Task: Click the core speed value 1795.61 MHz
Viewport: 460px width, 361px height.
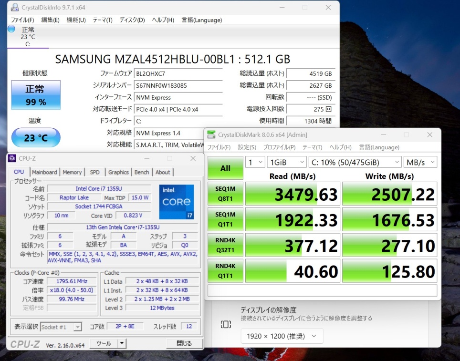Action: coord(72,281)
